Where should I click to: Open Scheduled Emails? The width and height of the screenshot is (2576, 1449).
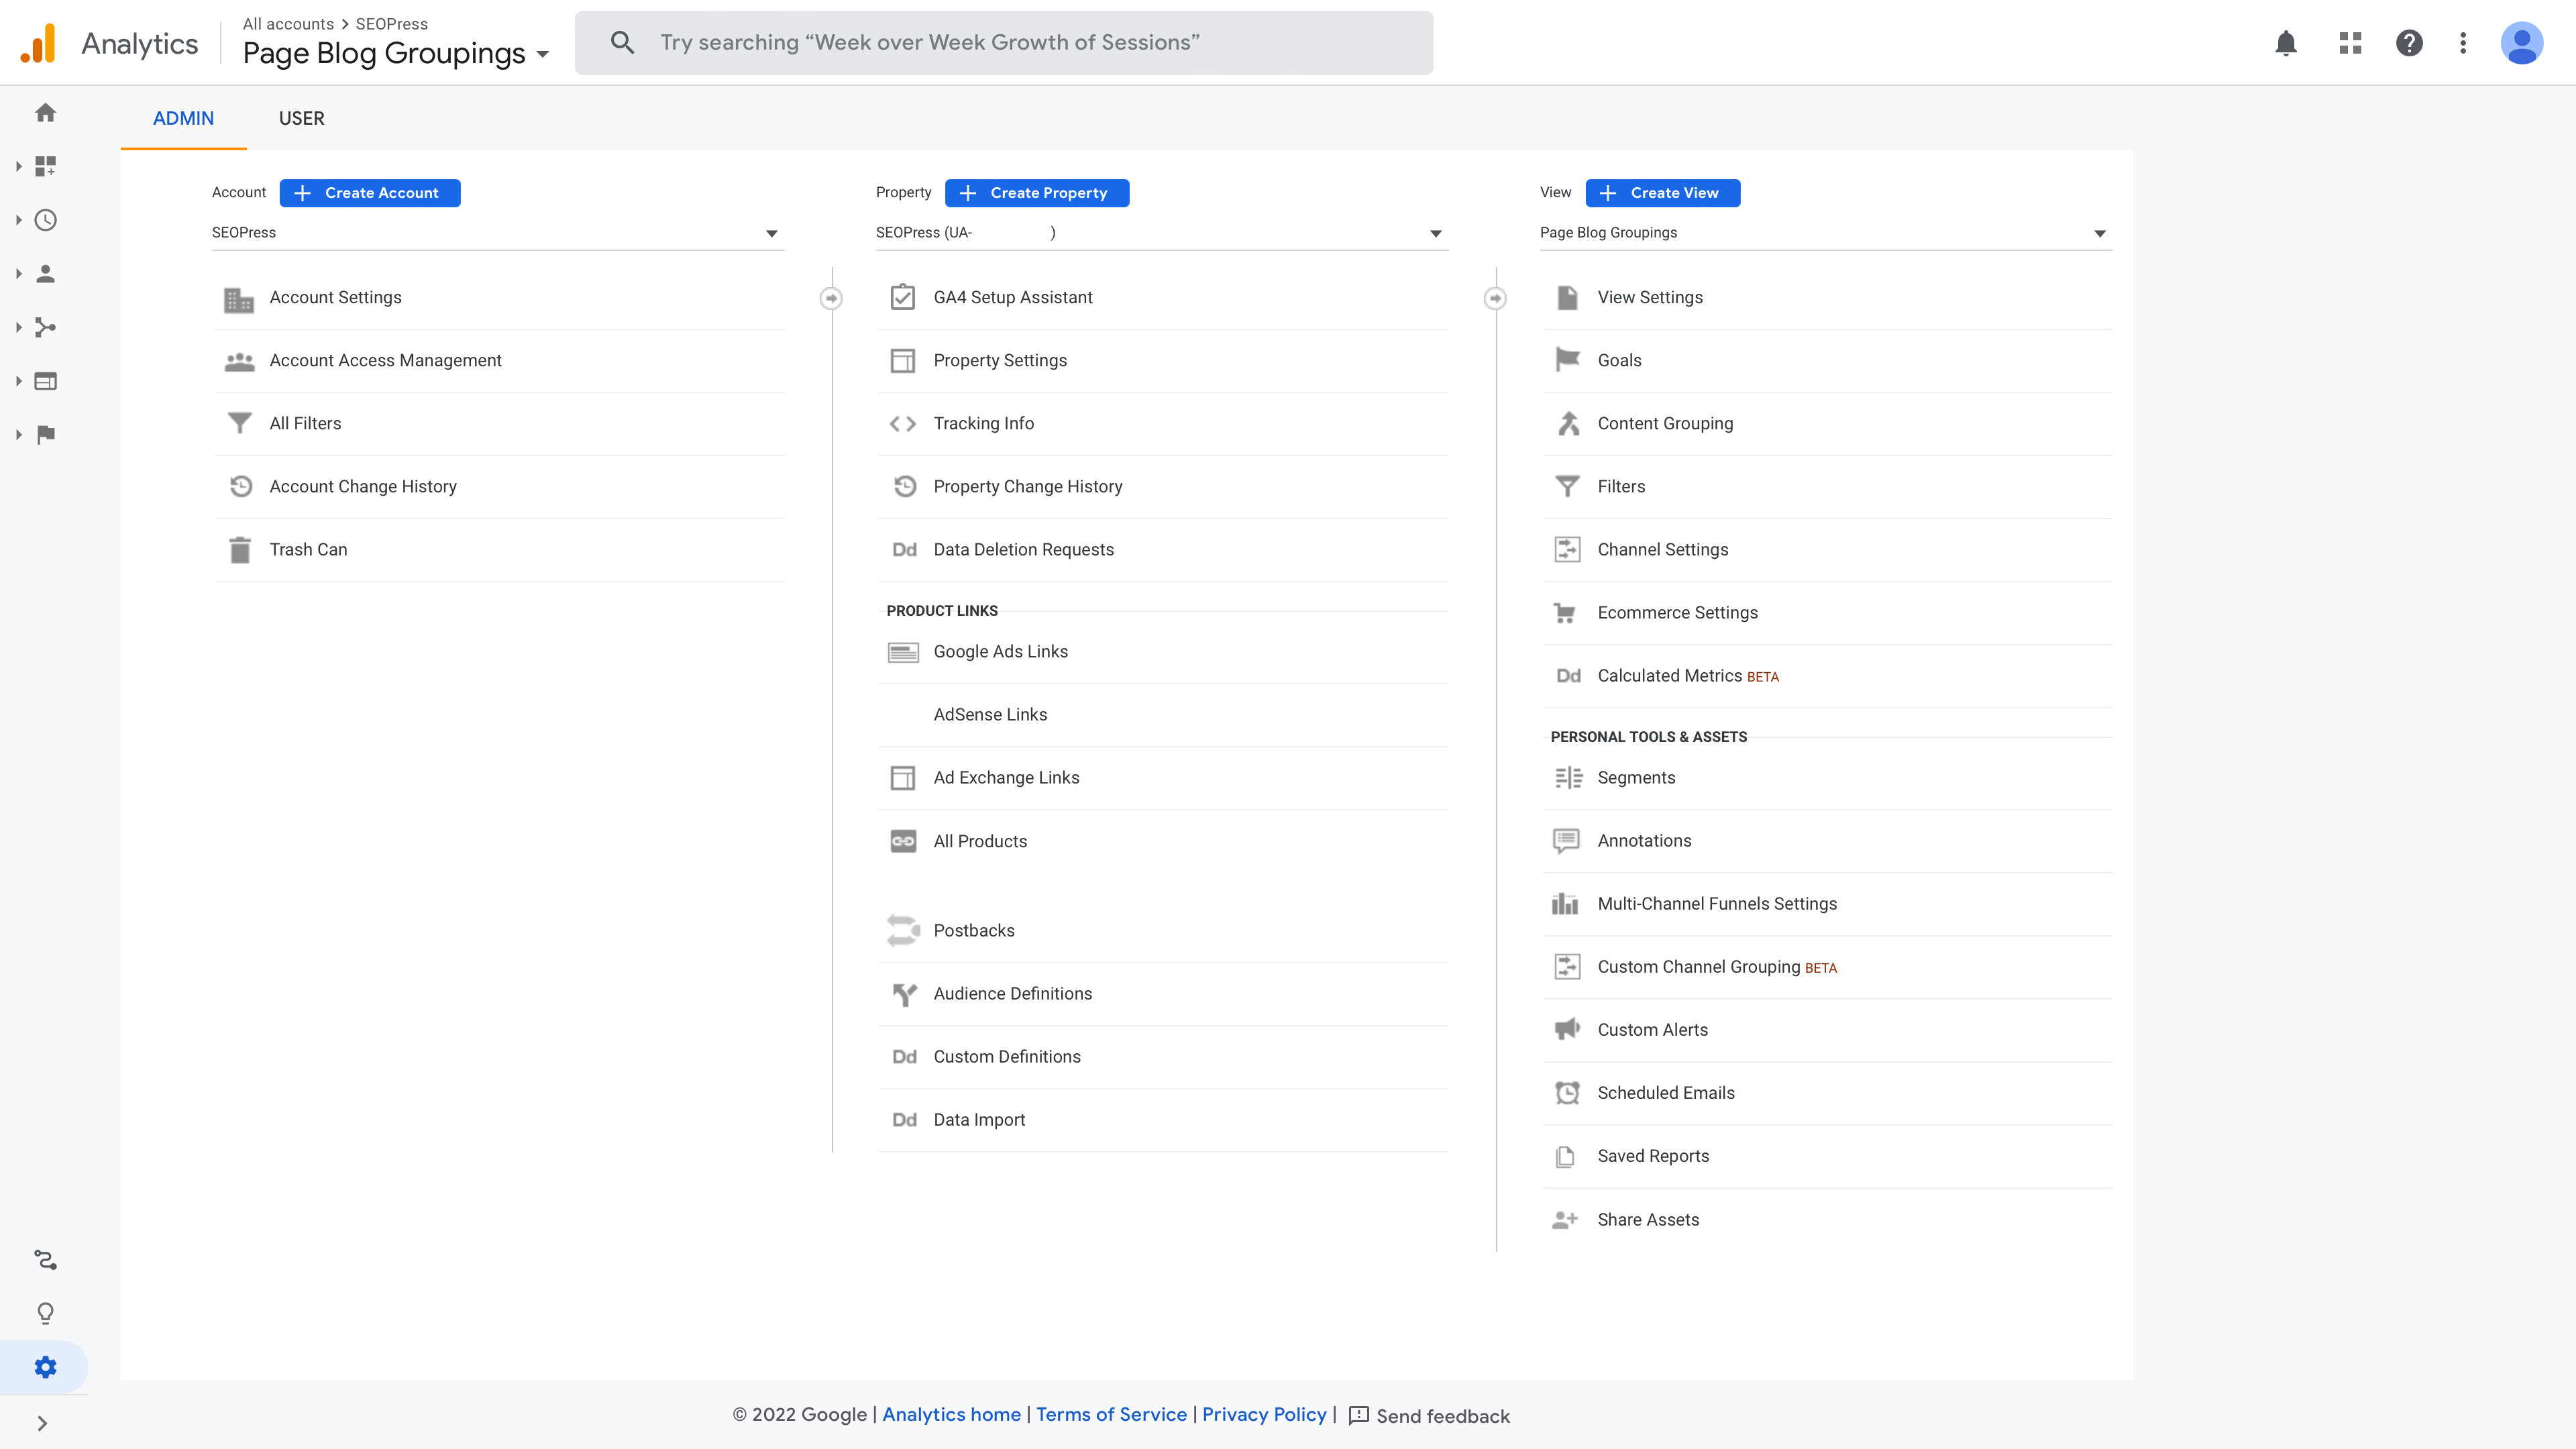(x=1826, y=1093)
